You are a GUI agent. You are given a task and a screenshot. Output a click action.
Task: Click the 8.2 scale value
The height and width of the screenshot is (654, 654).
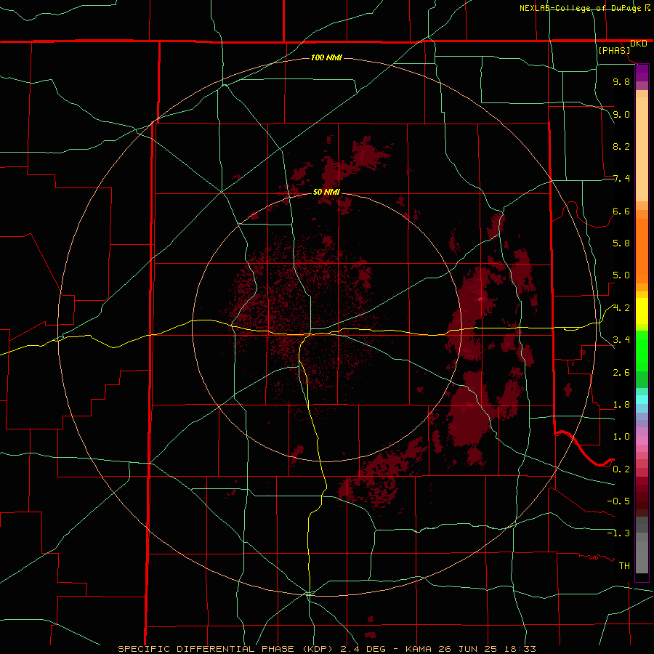(621, 146)
